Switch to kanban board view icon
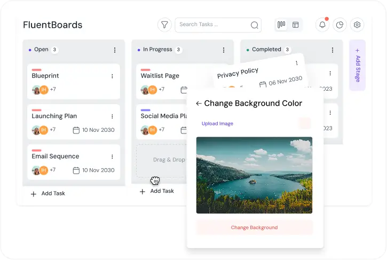Viewport: 387px width, 260px height. pos(281,25)
